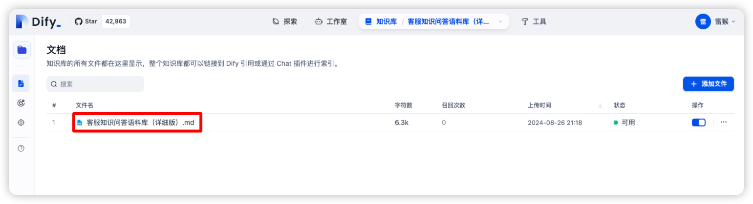
Task: Open the 探索 tab
Action: coord(284,21)
